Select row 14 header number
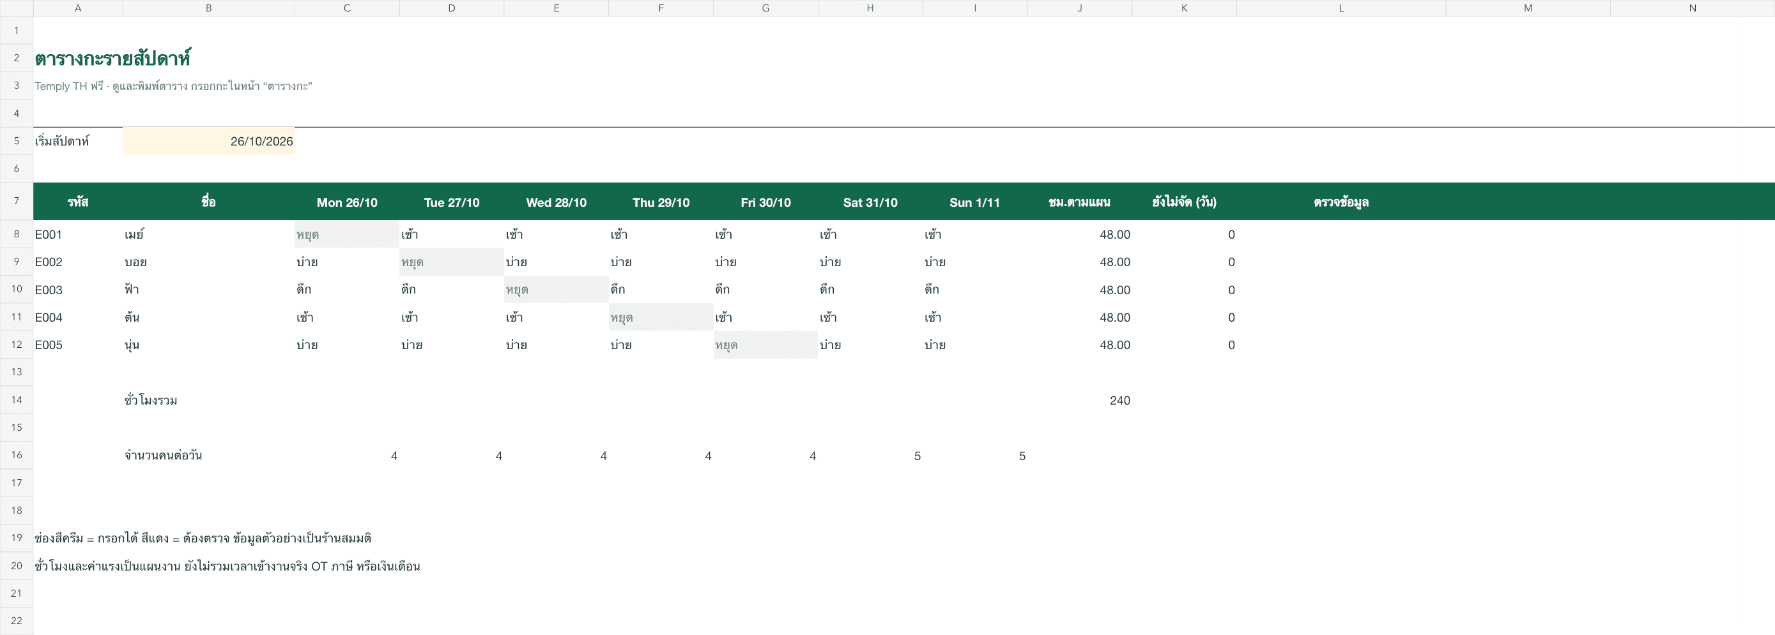The width and height of the screenshot is (1775, 635). [17, 400]
